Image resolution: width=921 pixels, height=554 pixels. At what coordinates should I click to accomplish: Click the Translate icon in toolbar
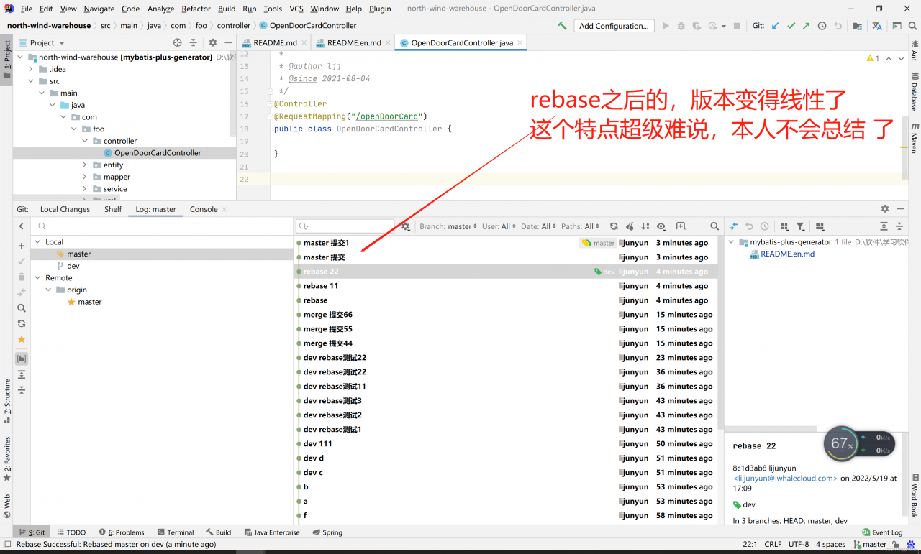[877, 26]
